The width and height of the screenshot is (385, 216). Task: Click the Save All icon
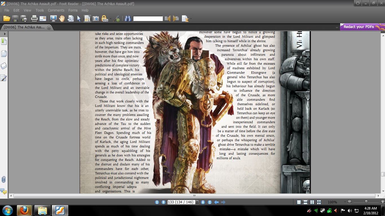24,19
